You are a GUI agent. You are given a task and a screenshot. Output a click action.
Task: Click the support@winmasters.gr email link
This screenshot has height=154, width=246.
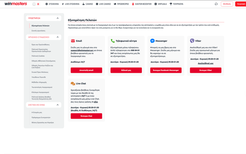coord(82,51)
